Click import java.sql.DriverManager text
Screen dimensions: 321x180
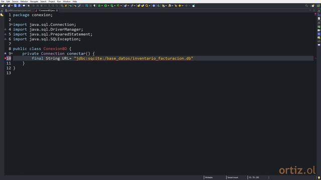(48, 29)
